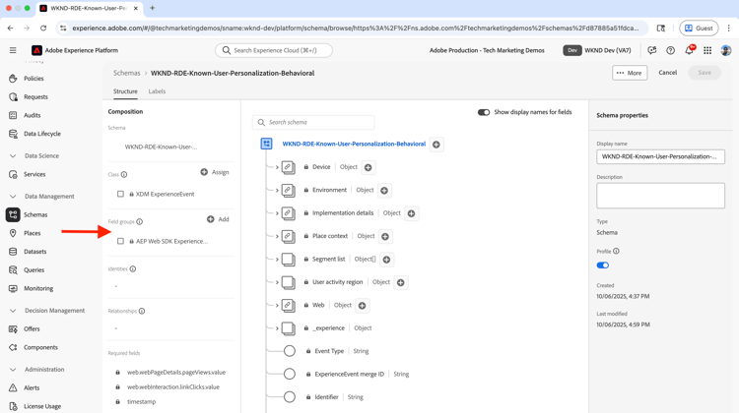Expand the Environment object
This screenshot has width=739, height=413.
(x=277, y=191)
